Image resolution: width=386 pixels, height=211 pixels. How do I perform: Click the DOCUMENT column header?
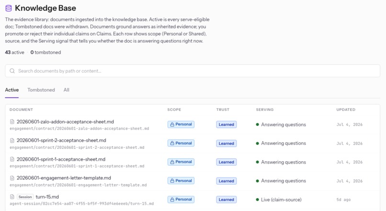coord(21,110)
